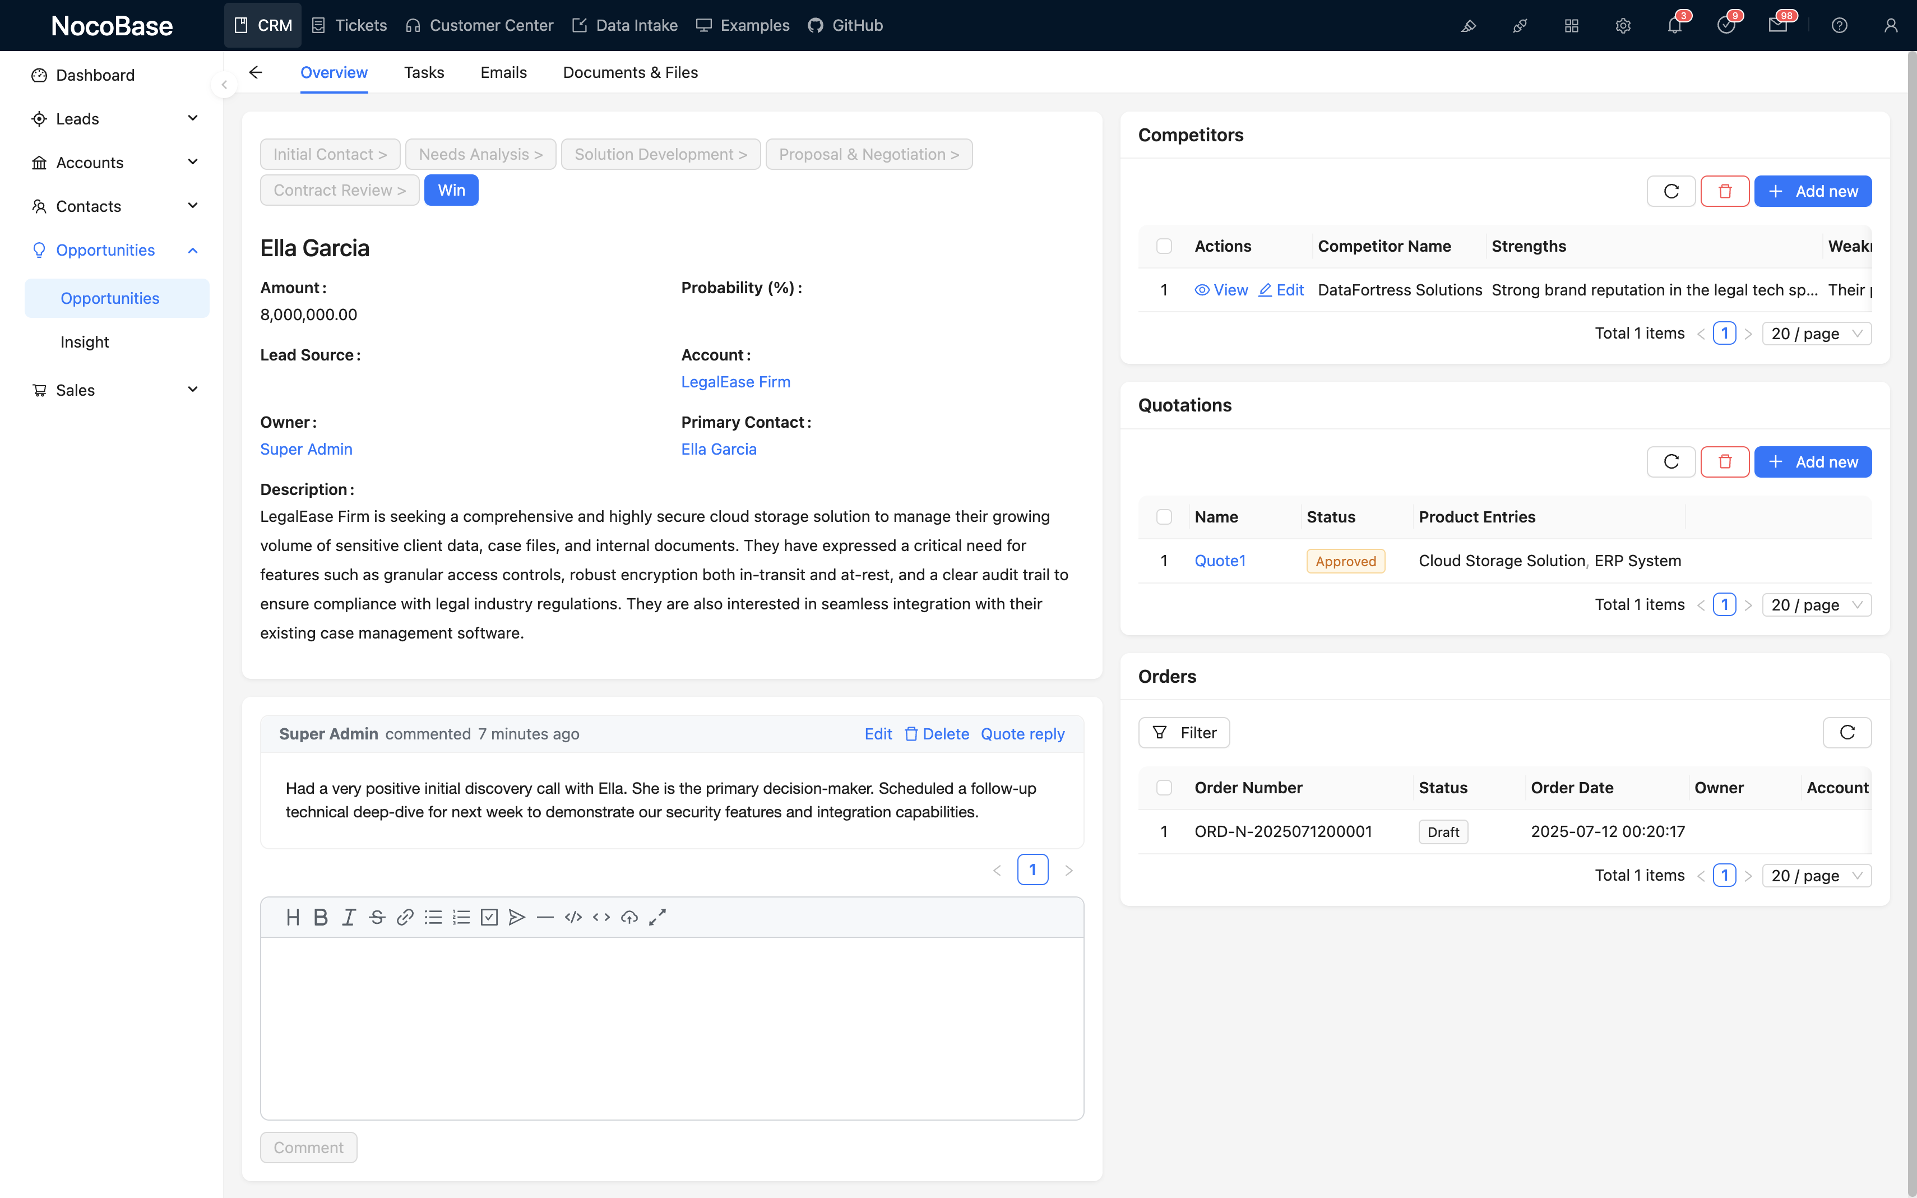Open the LegalEase Firm account link
This screenshot has width=1917, height=1198.
pyautogui.click(x=735, y=382)
